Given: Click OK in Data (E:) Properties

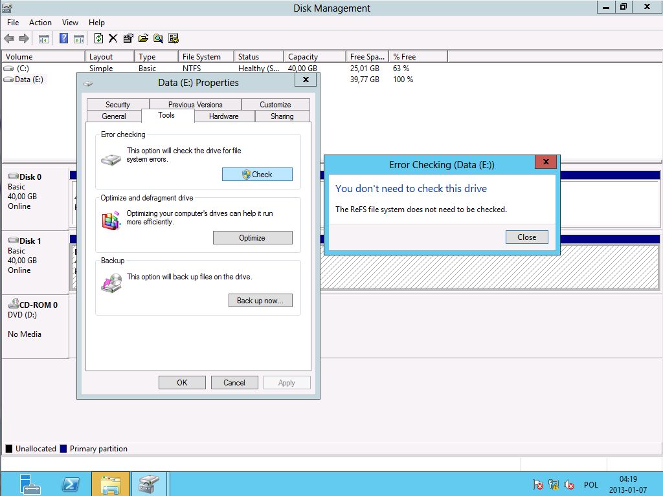Looking at the screenshot, I should 182,382.
